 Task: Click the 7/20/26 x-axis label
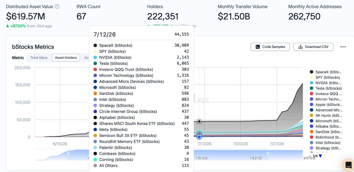click(241, 144)
